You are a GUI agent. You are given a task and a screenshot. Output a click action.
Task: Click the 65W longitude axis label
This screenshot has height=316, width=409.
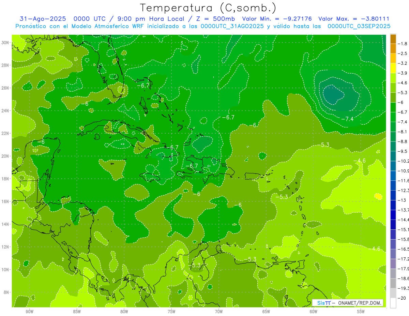(x=266, y=312)
